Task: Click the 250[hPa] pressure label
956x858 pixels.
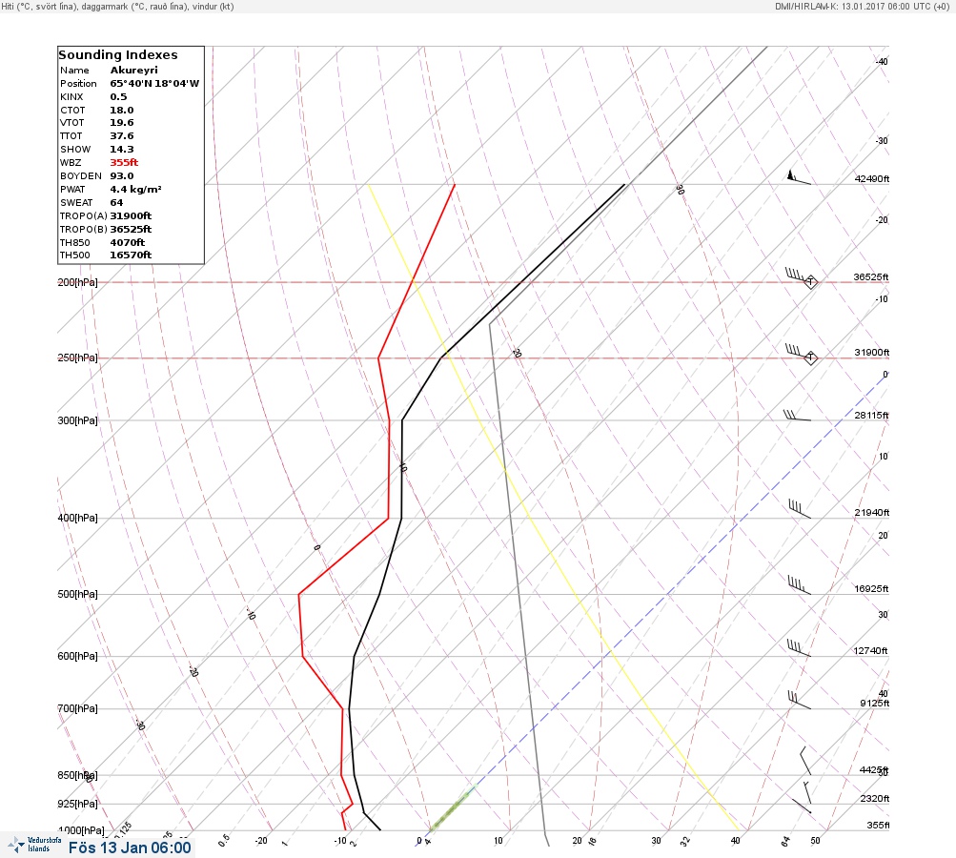Action: point(77,357)
